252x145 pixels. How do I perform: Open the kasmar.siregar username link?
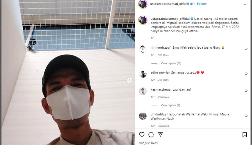coord(161,89)
